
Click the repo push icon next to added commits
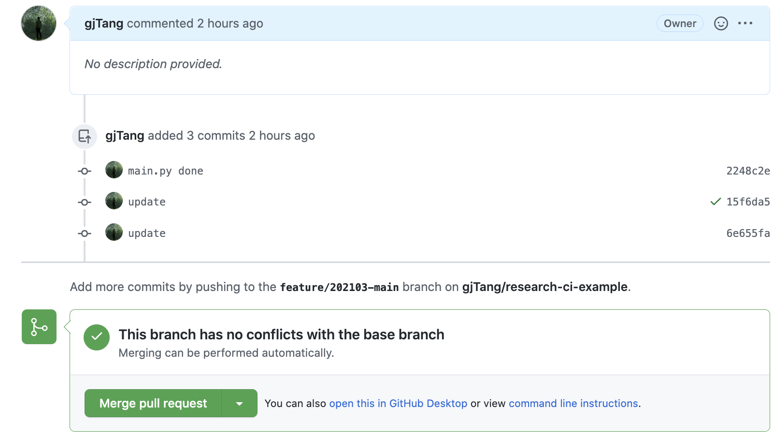85,136
